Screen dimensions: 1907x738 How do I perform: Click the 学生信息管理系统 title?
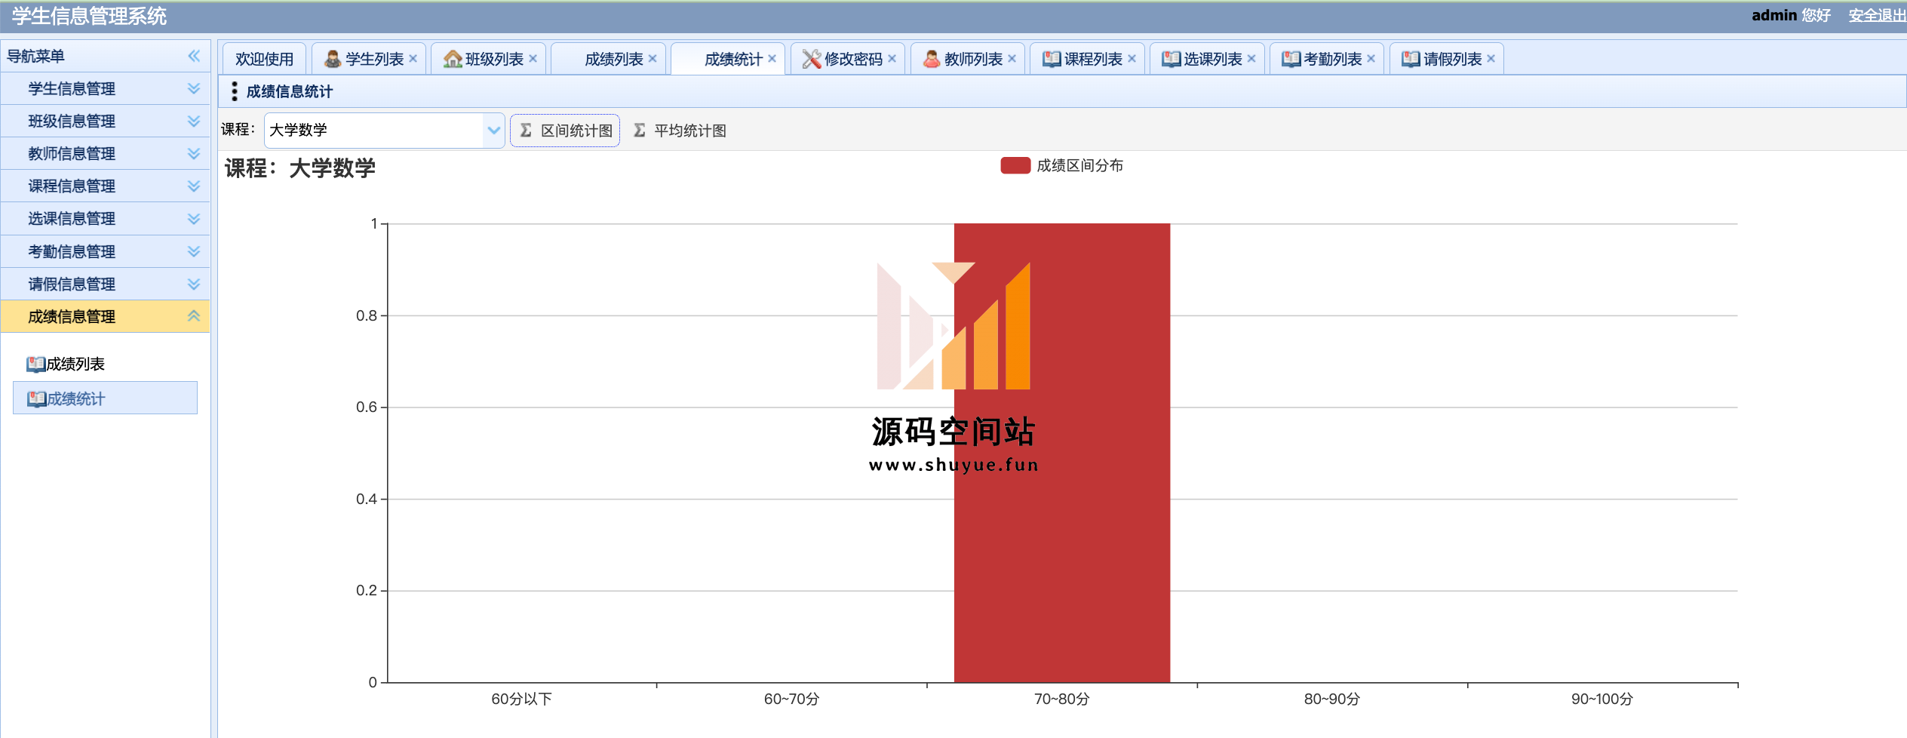(89, 16)
